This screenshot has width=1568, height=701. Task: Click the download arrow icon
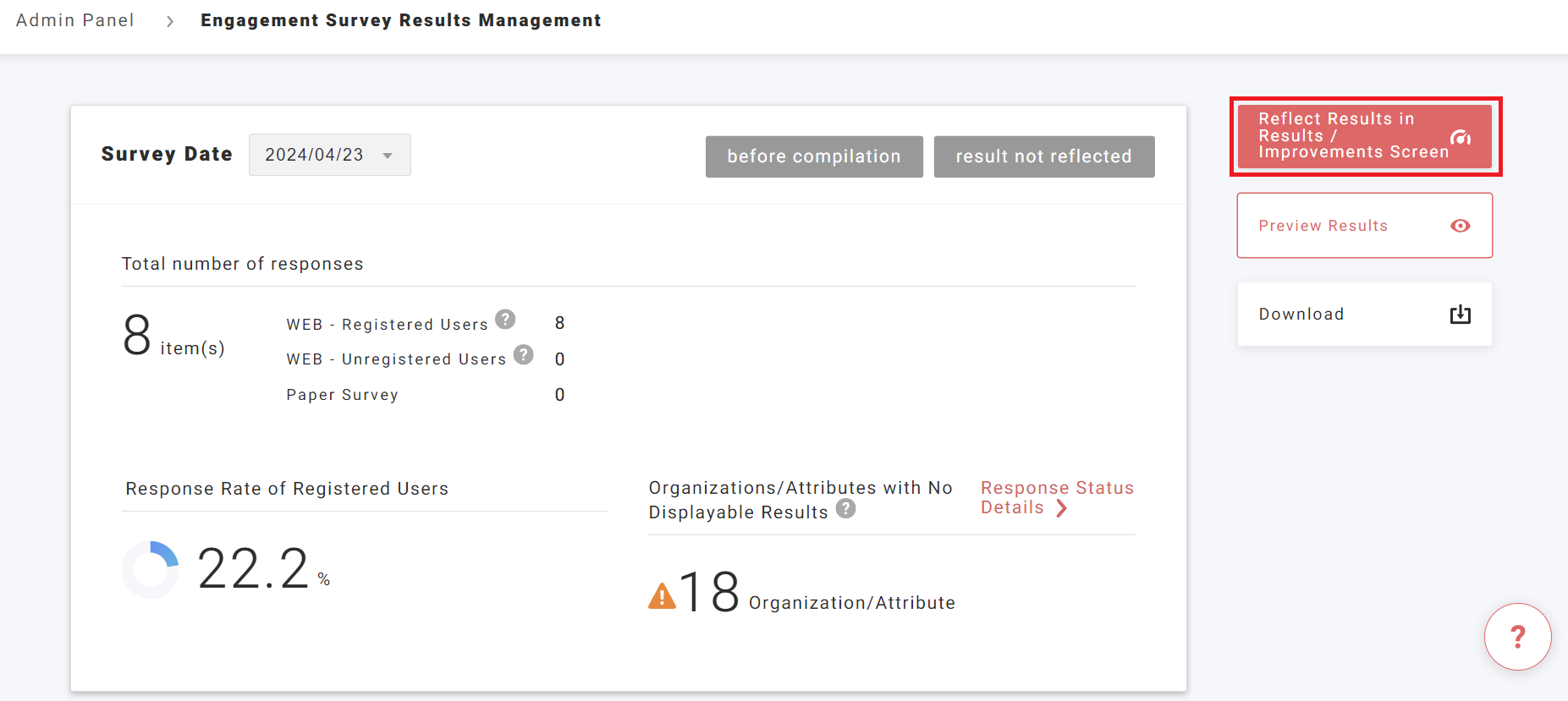(x=1460, y=315)
